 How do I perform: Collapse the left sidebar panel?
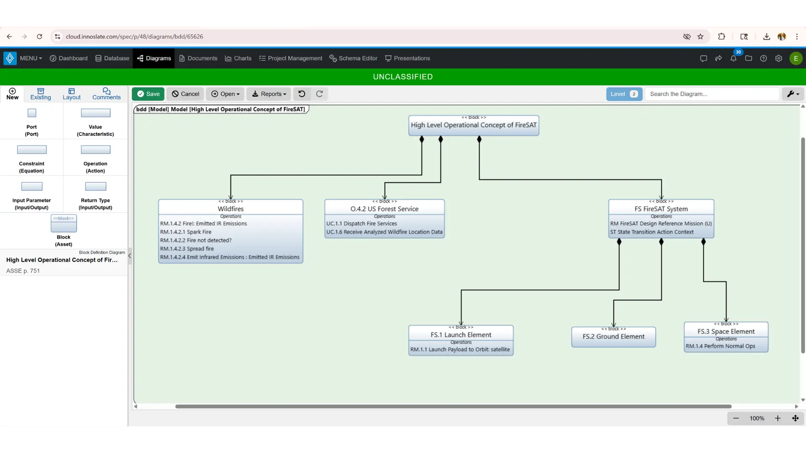130,255
